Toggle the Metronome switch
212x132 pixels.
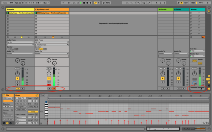(38, 3)
